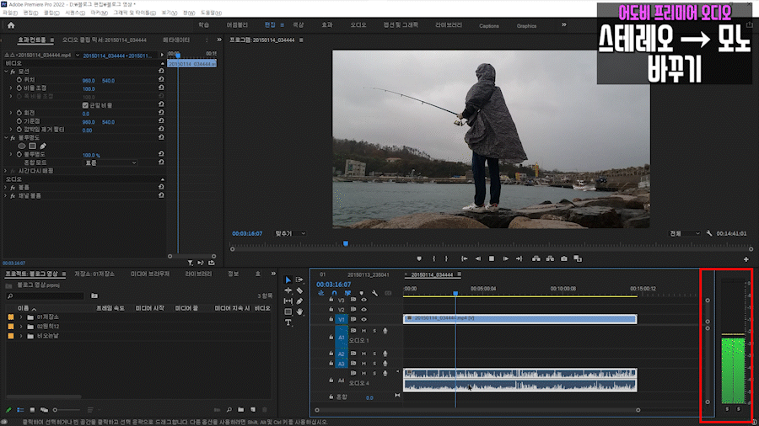The width and height of the screenshot is (759, 426).
Task: Switch to 오디오 workspace tab
Action: (358, 25)
